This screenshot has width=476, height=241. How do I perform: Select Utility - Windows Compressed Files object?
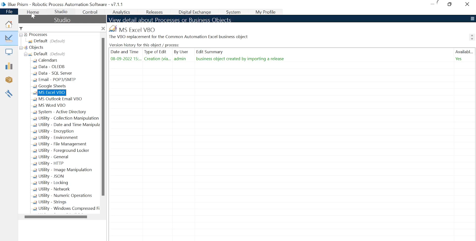(x=69, y=209)
